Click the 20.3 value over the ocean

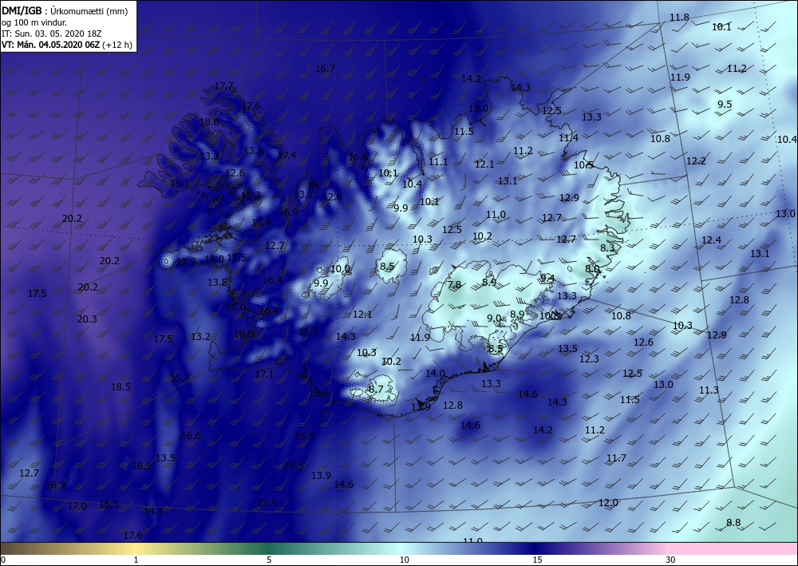[87, 319]
